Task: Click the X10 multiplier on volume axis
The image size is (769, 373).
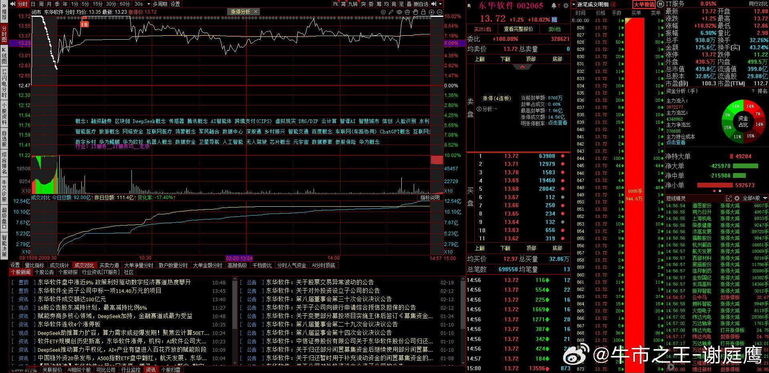Action: [x=26, y=191]
